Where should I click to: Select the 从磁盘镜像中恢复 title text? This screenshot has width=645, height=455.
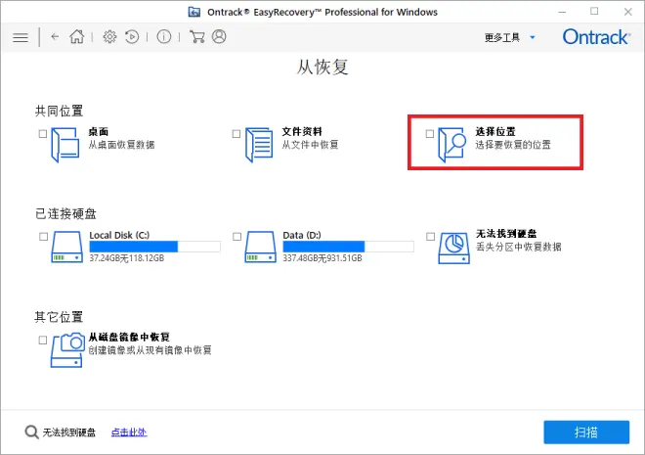[x=129, y=338]
